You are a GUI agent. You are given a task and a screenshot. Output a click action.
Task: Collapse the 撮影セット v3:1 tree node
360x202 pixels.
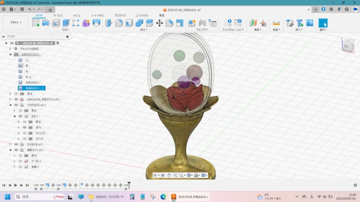10,150
